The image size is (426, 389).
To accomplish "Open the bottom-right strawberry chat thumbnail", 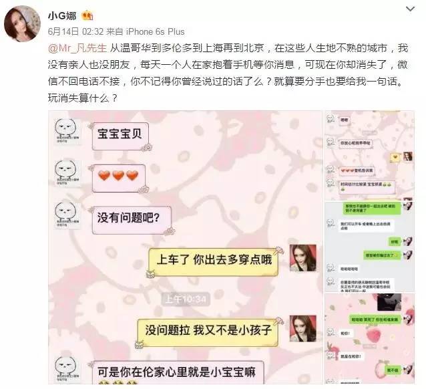I will click(369, 339).
